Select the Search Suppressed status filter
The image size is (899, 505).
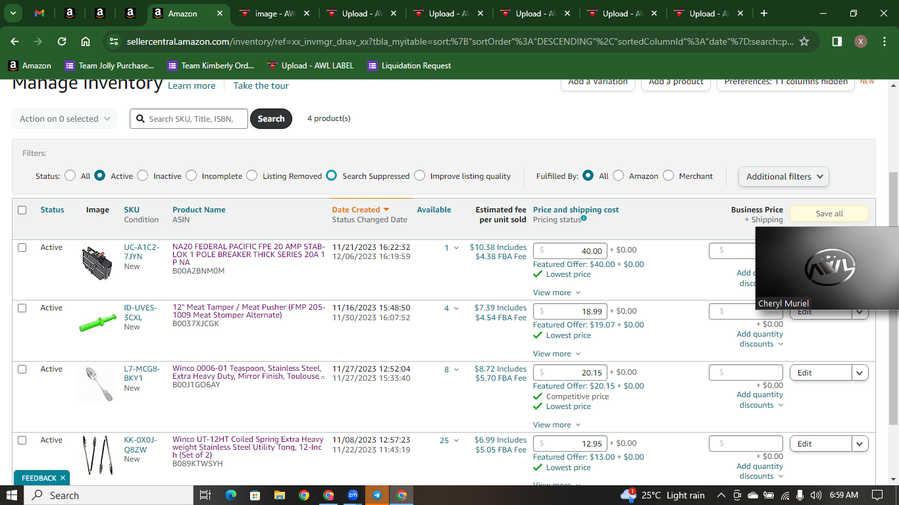331,176
